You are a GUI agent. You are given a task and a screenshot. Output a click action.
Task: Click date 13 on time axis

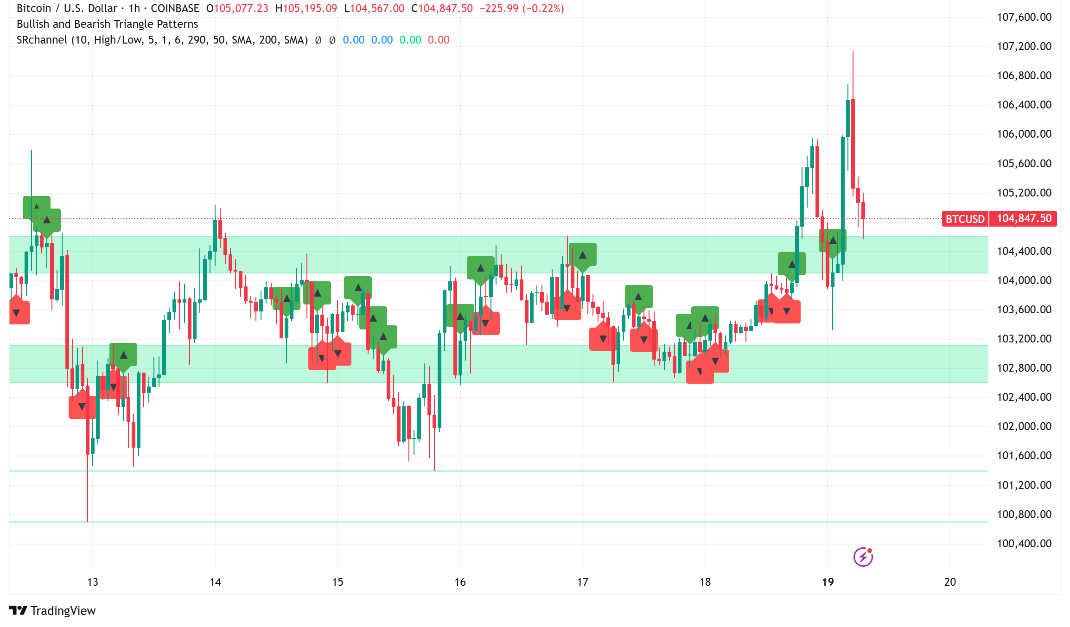[x=93, y=582]
